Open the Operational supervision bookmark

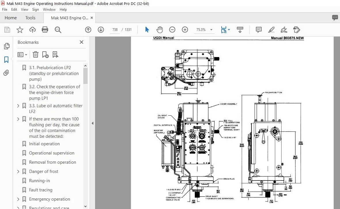(52, 153)
